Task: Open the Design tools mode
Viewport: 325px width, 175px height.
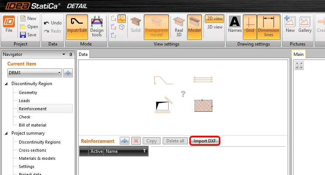Action: 97,27
